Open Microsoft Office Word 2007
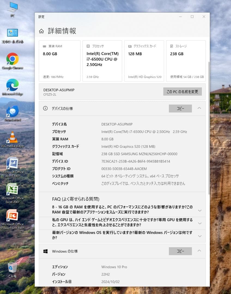 (x=12, y=163)
